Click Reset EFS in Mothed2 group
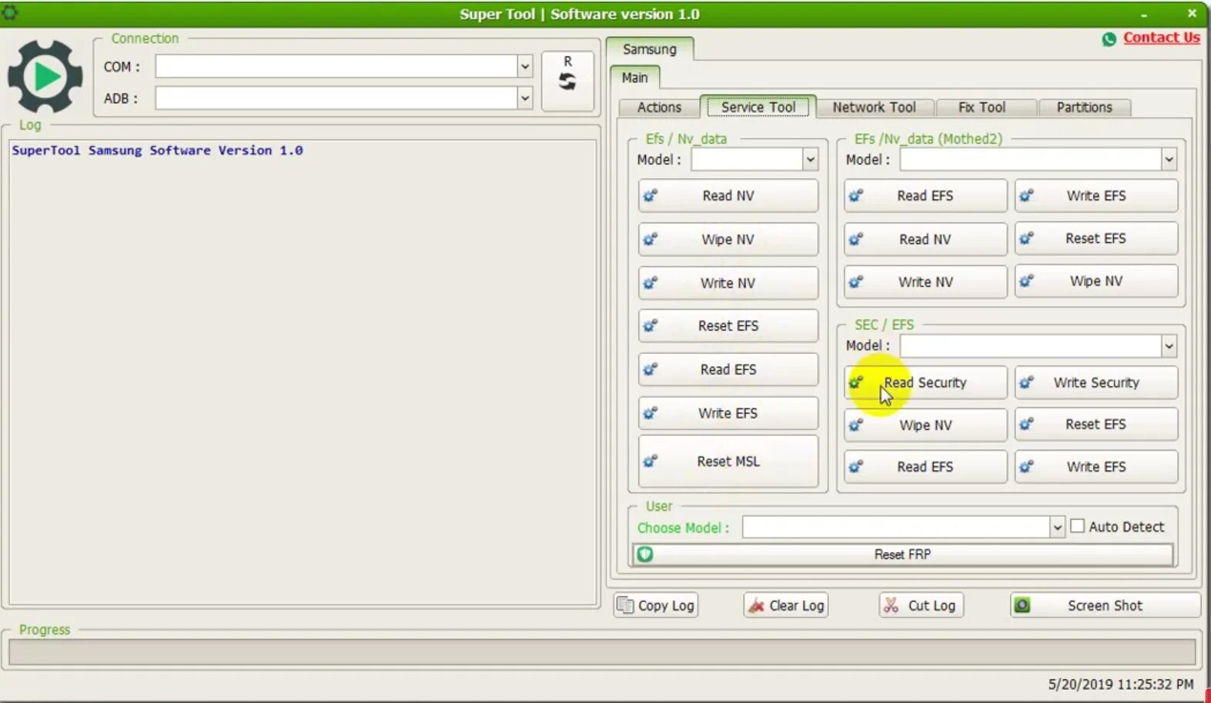This screenshot has width=1211, height=703. (x=1096, y=238)
